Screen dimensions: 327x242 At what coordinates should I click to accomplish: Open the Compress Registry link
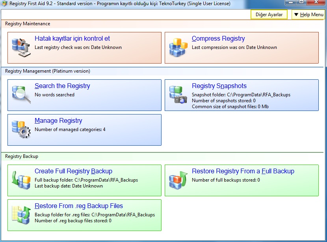coord(218,39)
